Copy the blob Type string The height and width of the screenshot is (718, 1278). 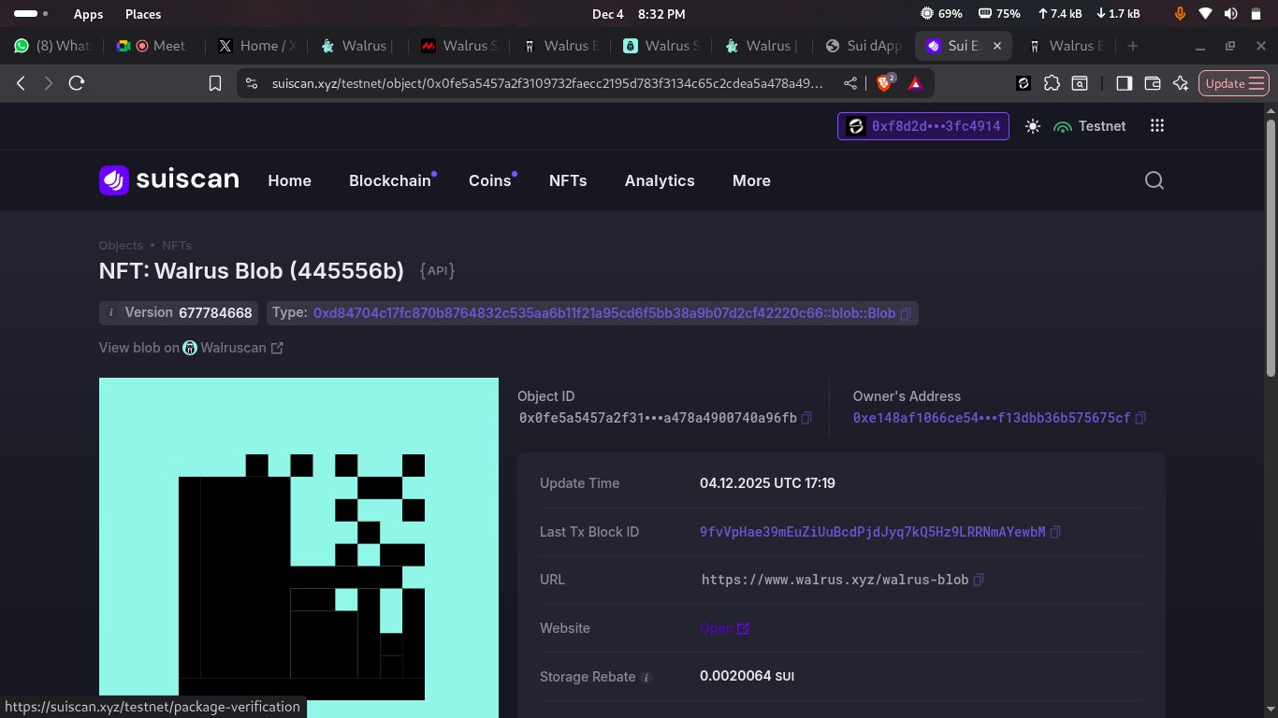906,313
